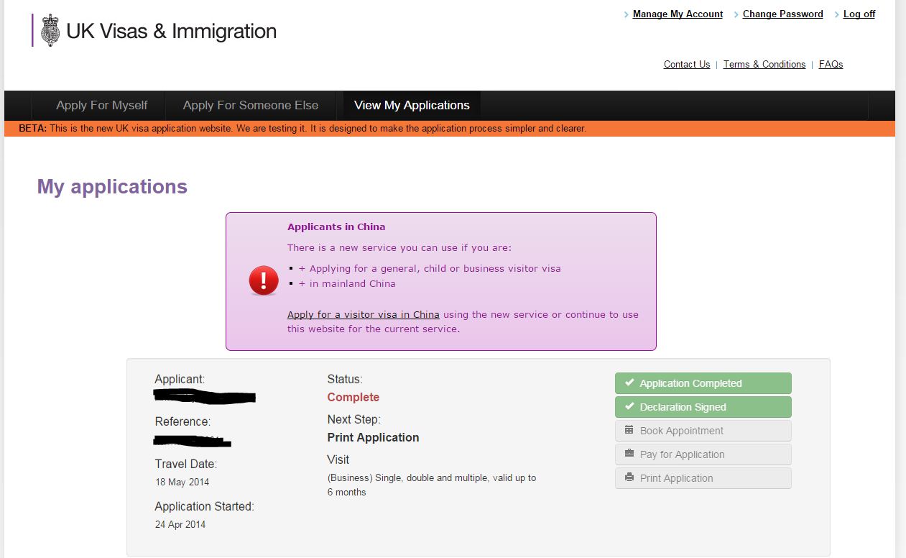Screen dimensions: 906x558
Task: Click the 'Visit' visa type label
Action: pyautogui.click(x=338, y=459)
